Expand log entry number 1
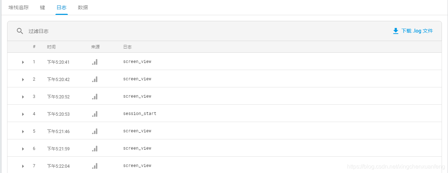 click(23, 62)
